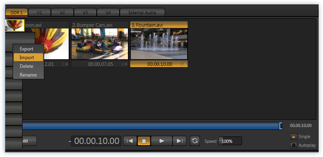Image resolution: width=323 pixels, height=157 pixels.
Task: Select Import in the context menu
Action: pos(28,58)
